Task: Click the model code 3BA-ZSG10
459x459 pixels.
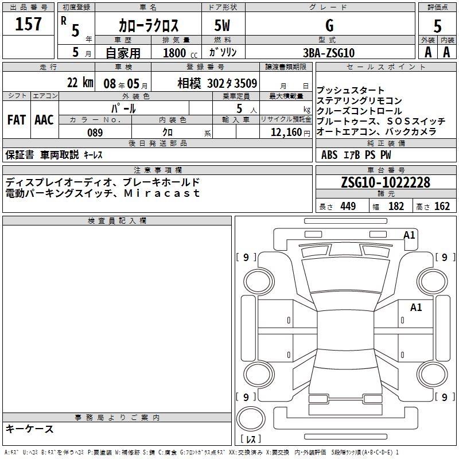Action: coord(329,53)
